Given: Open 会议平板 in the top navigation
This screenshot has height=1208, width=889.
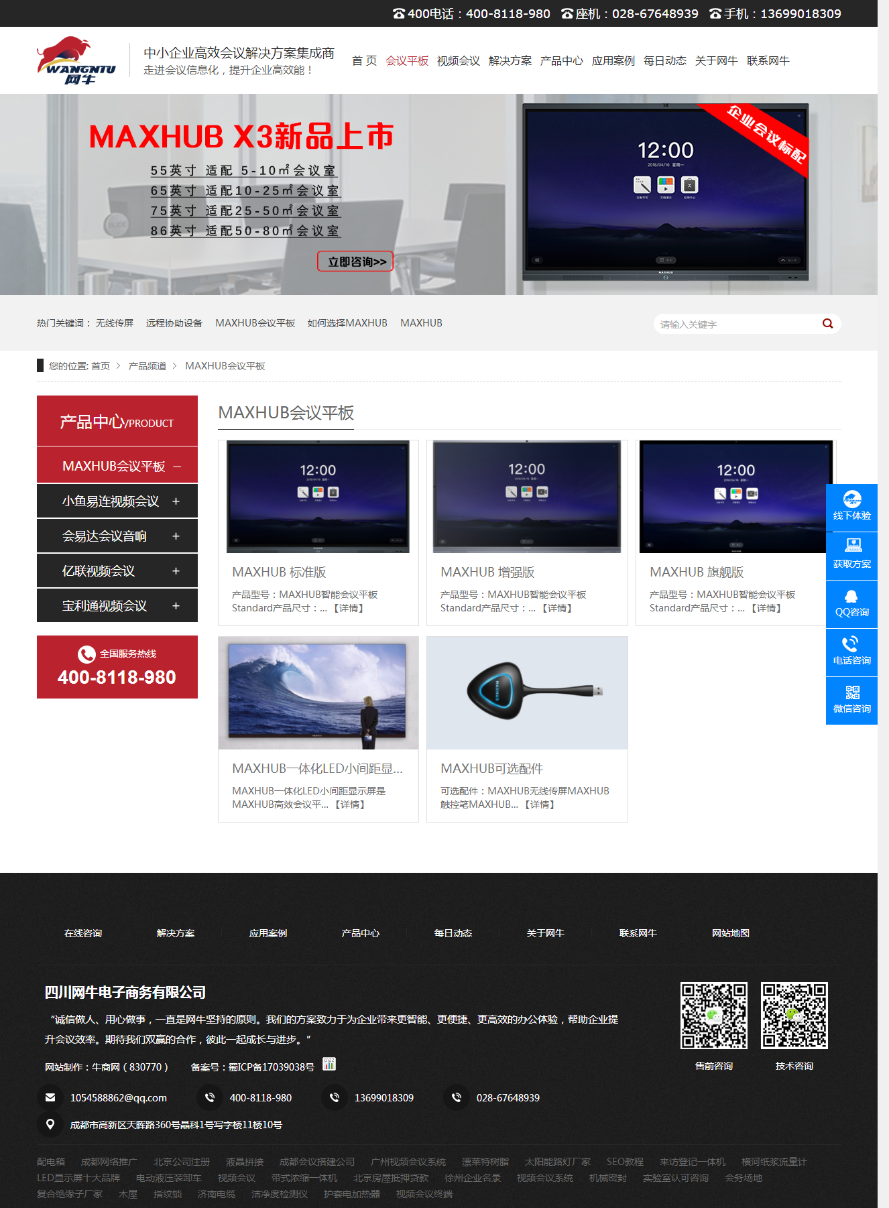Looking at the screenshot, I should tap(407, 60).
